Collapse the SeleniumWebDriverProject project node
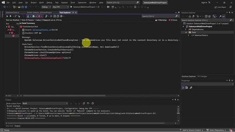This screenshot has height=132, width=235. tap(183, 26)
